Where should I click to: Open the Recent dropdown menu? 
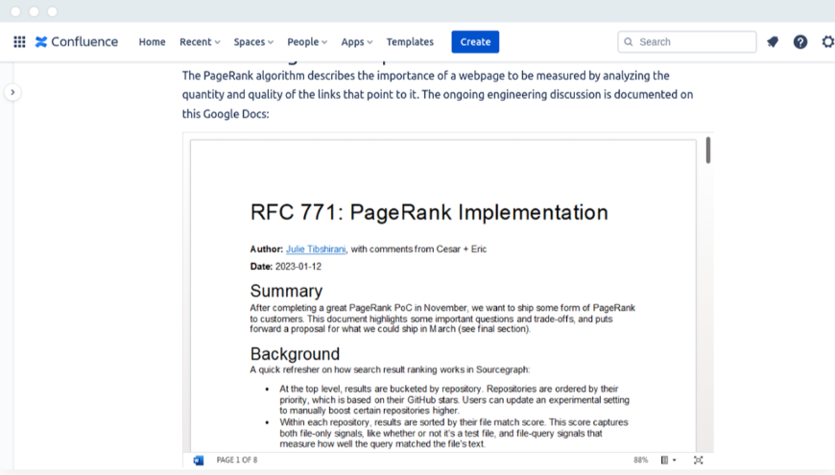click(x=200, y=42)
